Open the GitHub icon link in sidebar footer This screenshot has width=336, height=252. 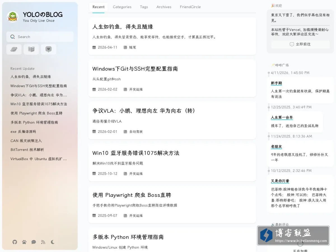(x=15, y=242)
